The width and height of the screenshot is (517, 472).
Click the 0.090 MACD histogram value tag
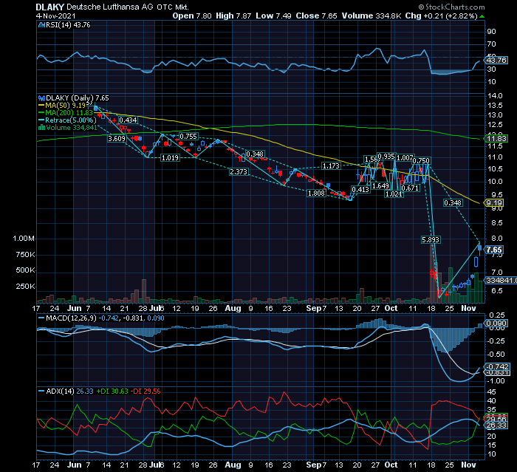pyautogui.click(x=496, y=324)
